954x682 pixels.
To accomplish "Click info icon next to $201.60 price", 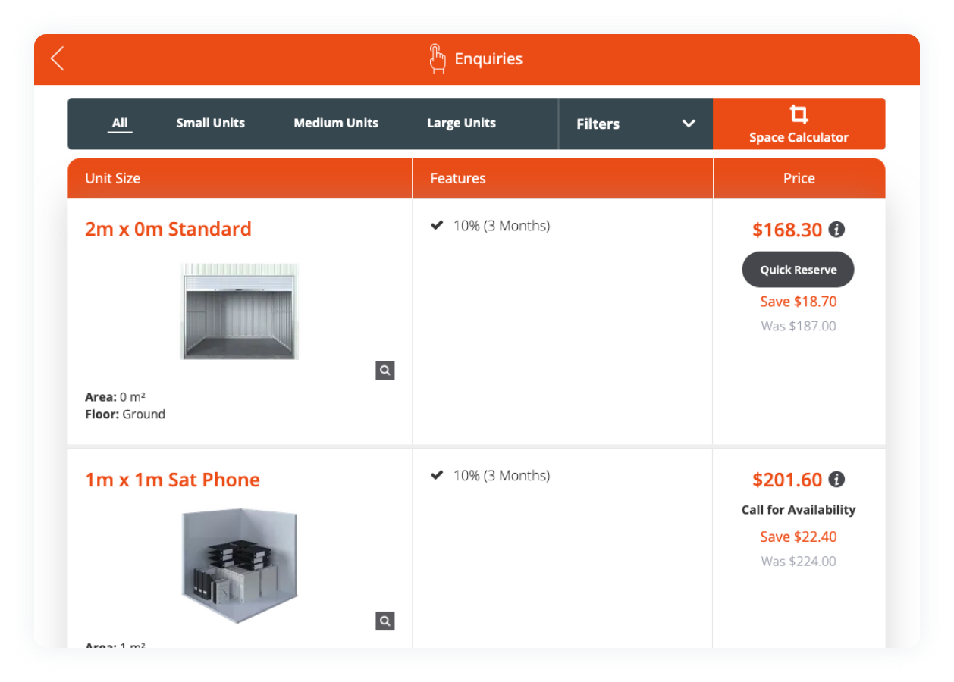I will [836, 480].
